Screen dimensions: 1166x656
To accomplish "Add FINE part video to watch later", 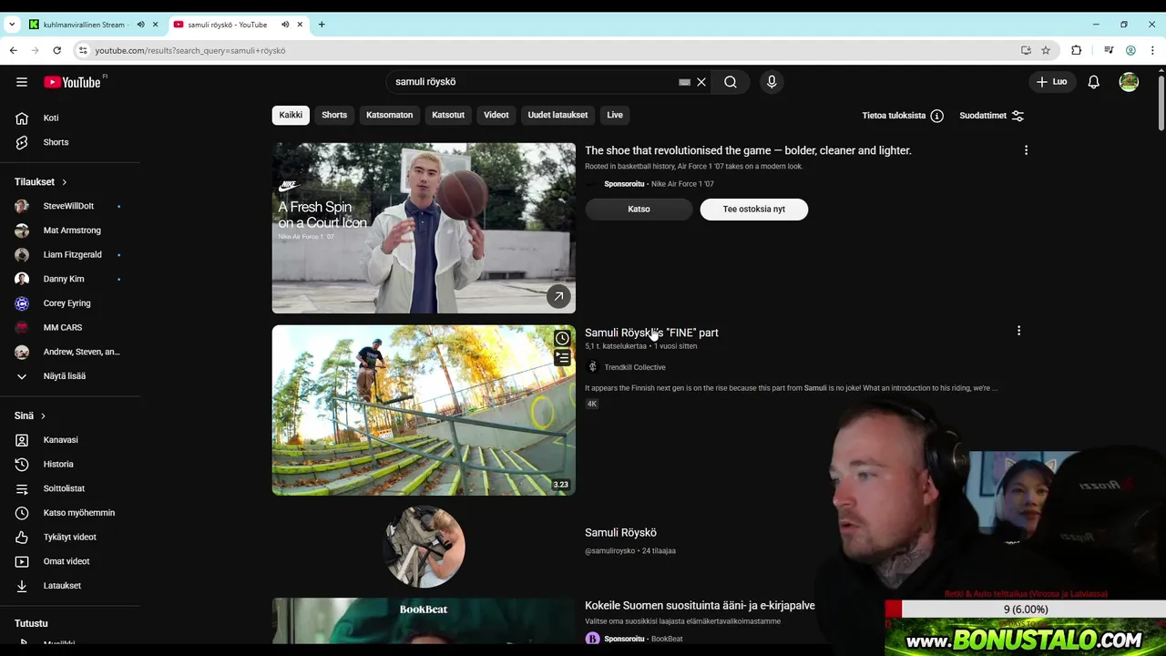I will point(562,339).
